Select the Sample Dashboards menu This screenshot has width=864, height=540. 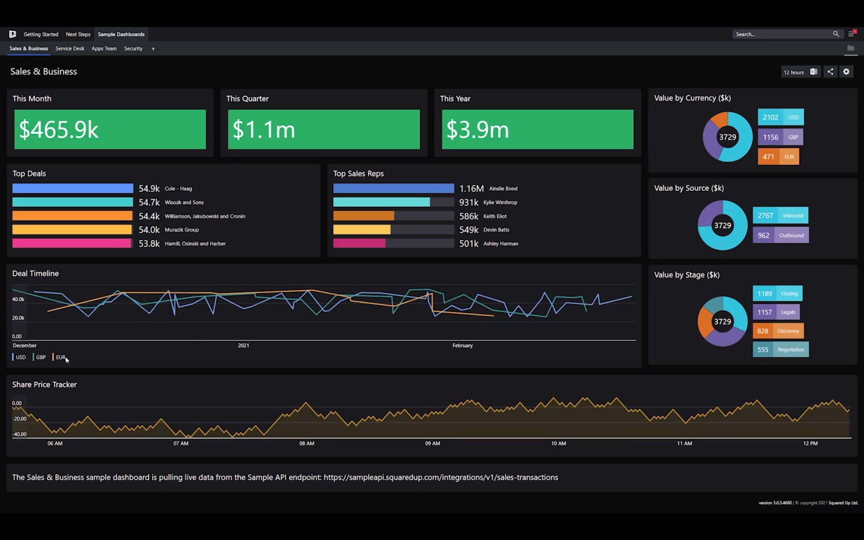[x=121, y=34]
